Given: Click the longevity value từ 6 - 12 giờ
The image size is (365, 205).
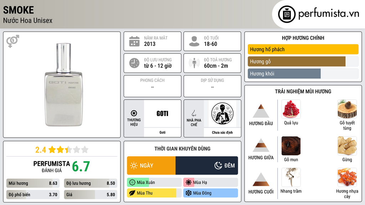Looking at the screenshot, I should (158, 66).
